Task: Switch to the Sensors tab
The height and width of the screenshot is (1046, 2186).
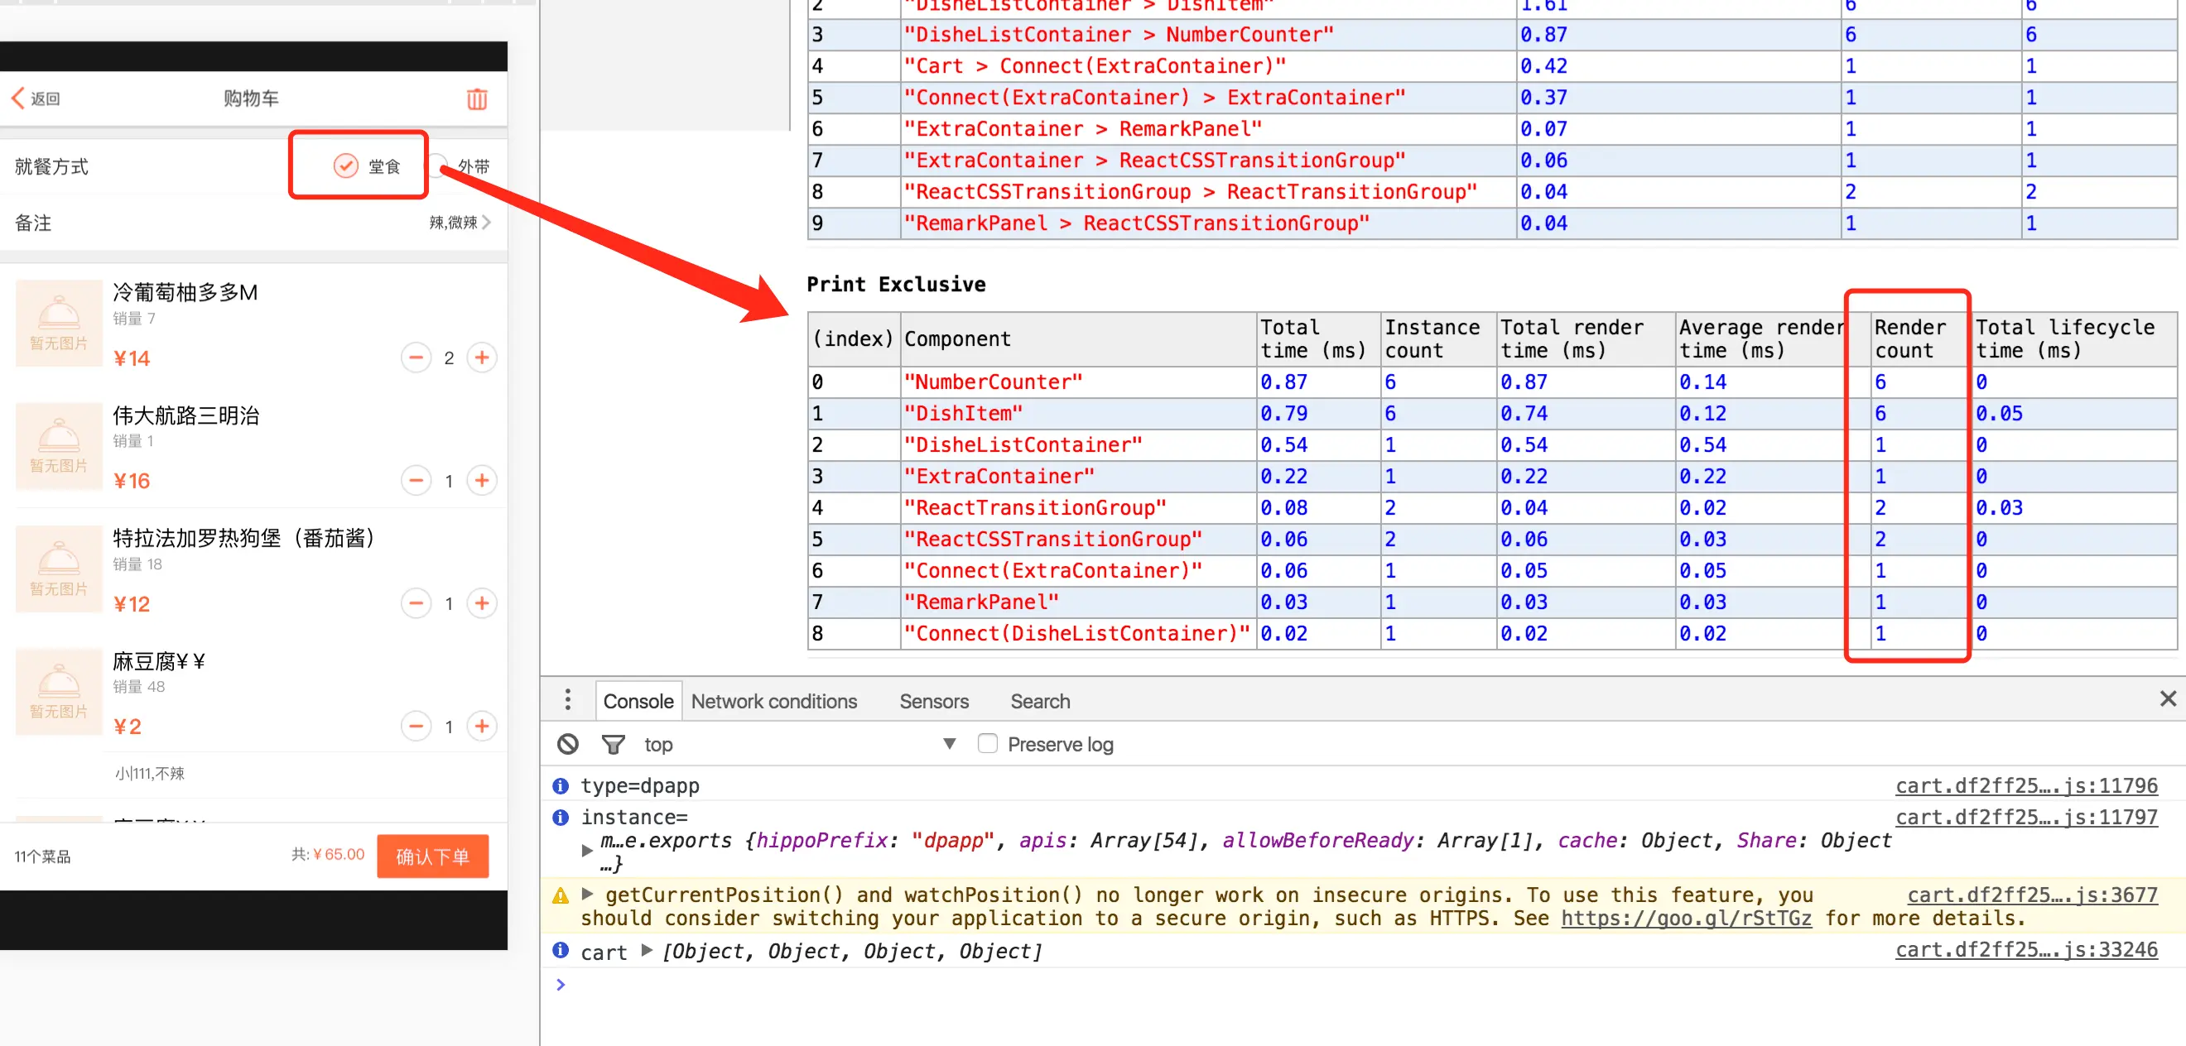Action: pyautogui.click(x=933, y=702)
